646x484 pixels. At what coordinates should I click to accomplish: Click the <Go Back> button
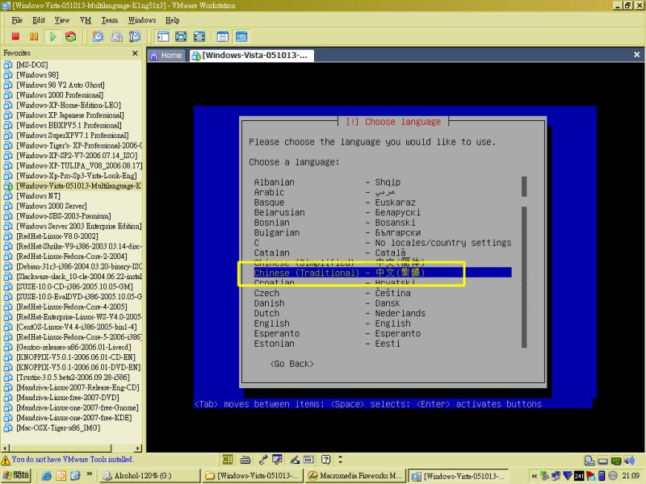pos(292,364)
